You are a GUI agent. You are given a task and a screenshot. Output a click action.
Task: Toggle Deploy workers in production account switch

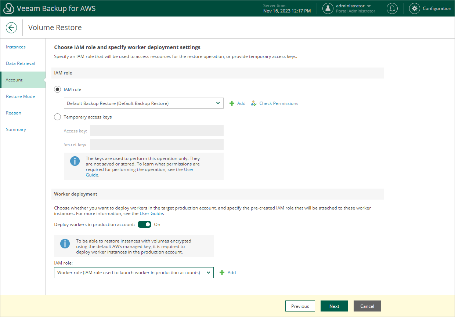145,224
